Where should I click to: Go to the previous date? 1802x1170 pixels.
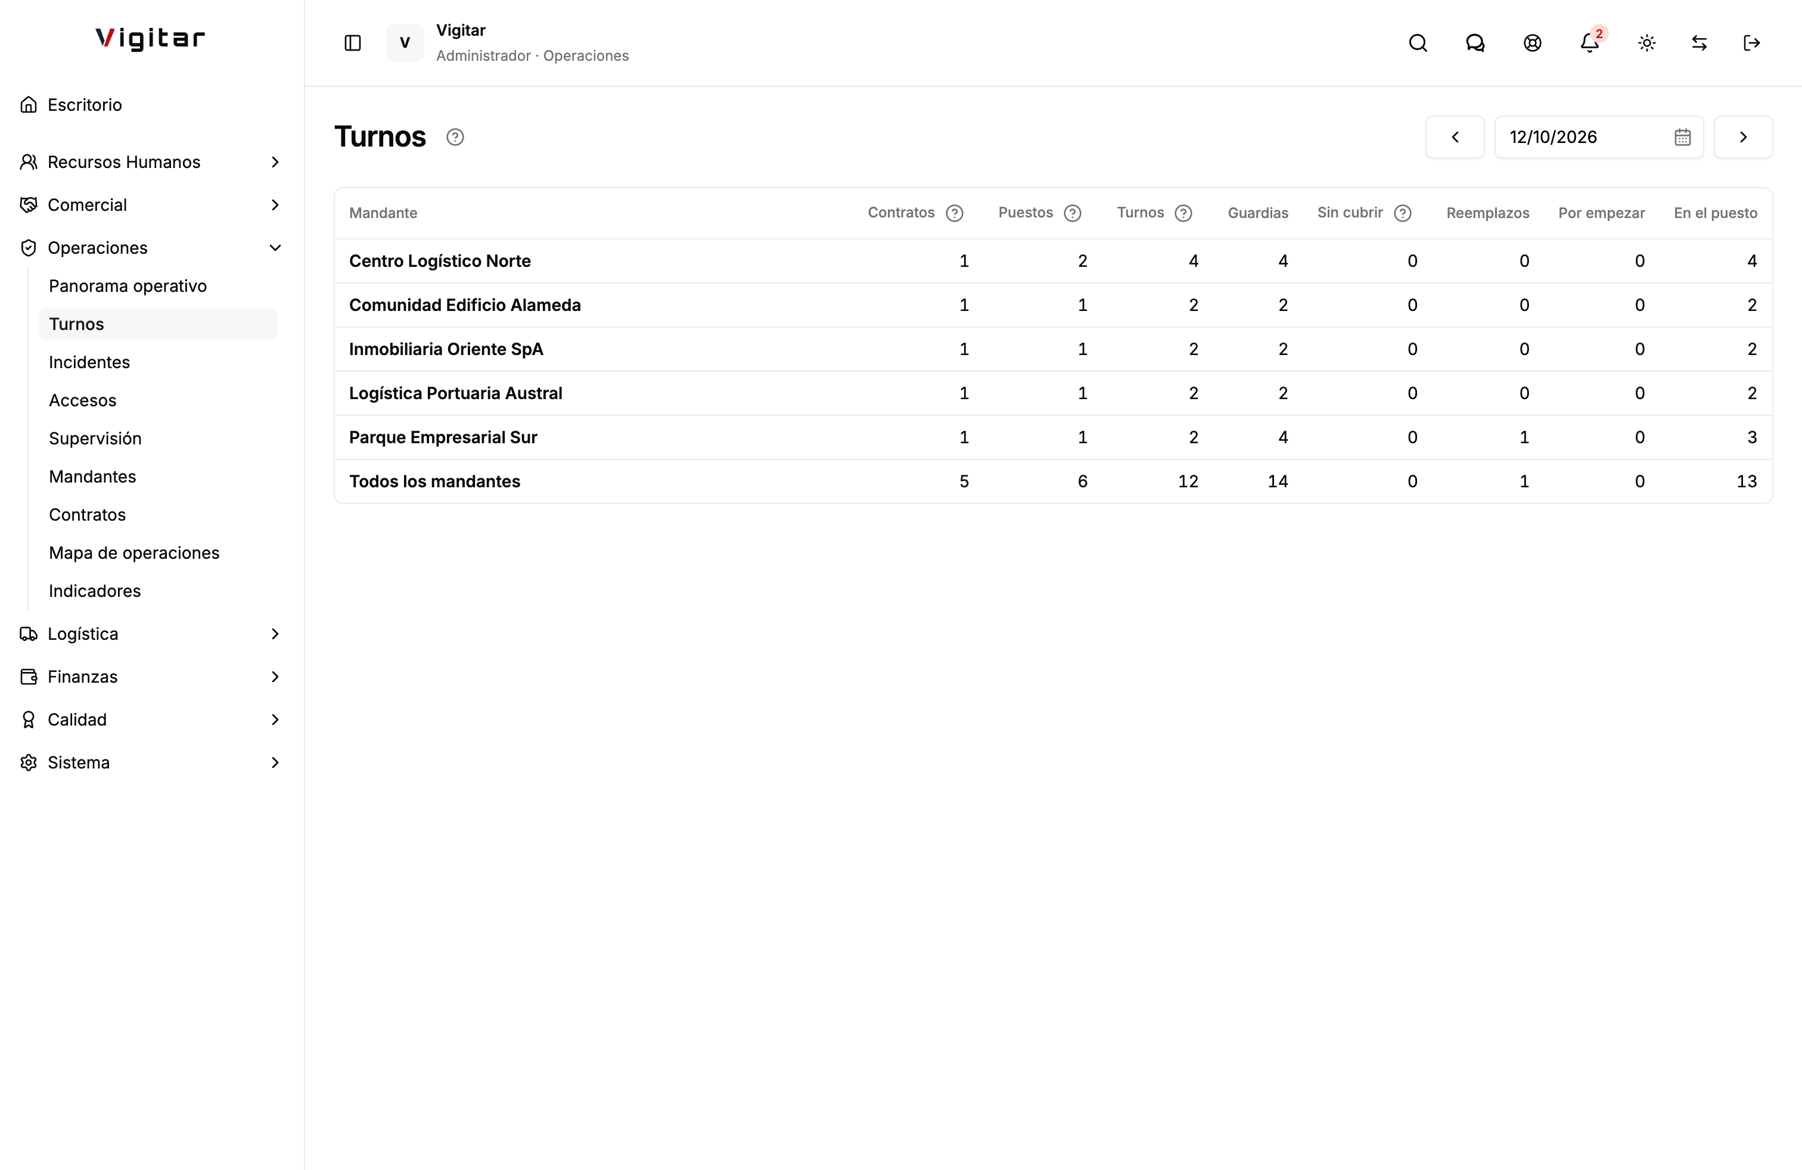pyautogui.click(x=1455, y=137)
